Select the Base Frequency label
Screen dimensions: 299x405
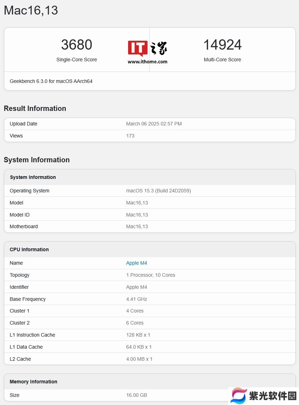tap(28, 299)
